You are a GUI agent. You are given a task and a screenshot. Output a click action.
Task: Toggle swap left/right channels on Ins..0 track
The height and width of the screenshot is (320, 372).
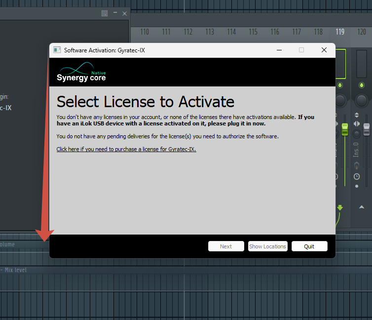[x=357, y=124]
